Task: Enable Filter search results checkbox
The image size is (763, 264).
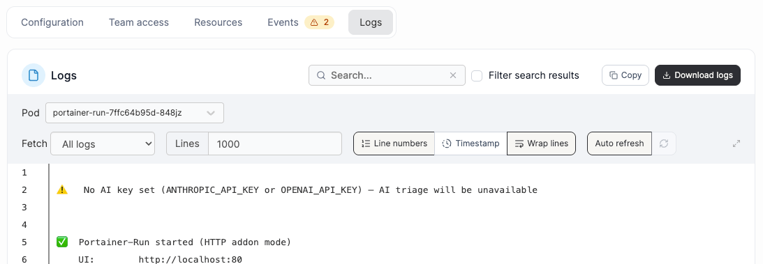Action: coord(477,76)
